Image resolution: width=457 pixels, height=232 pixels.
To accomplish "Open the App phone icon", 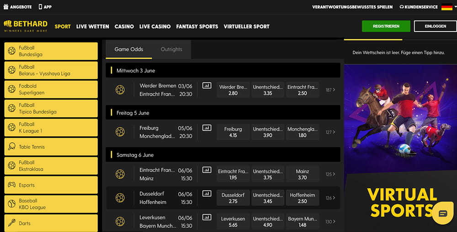I will coord(40,7).
